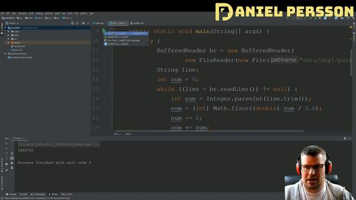Click the fold marker on line 9
This screenshot has width=356, height=200.
(x=112, y=31)
